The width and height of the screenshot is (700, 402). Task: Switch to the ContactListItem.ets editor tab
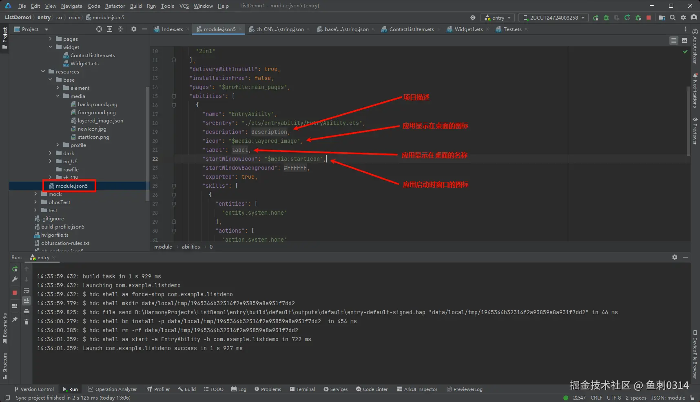[x=412, y=29]
